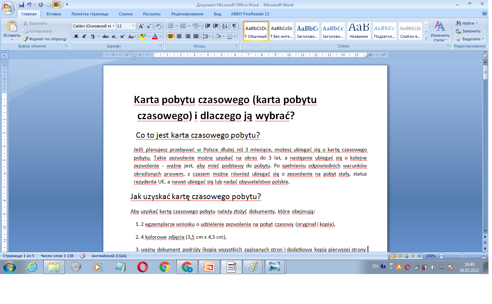The height and width of the screenshot is (304, 492).
Task: Apply strikethrough formatting
Action: pyautogui.click(x=106, y=36)
